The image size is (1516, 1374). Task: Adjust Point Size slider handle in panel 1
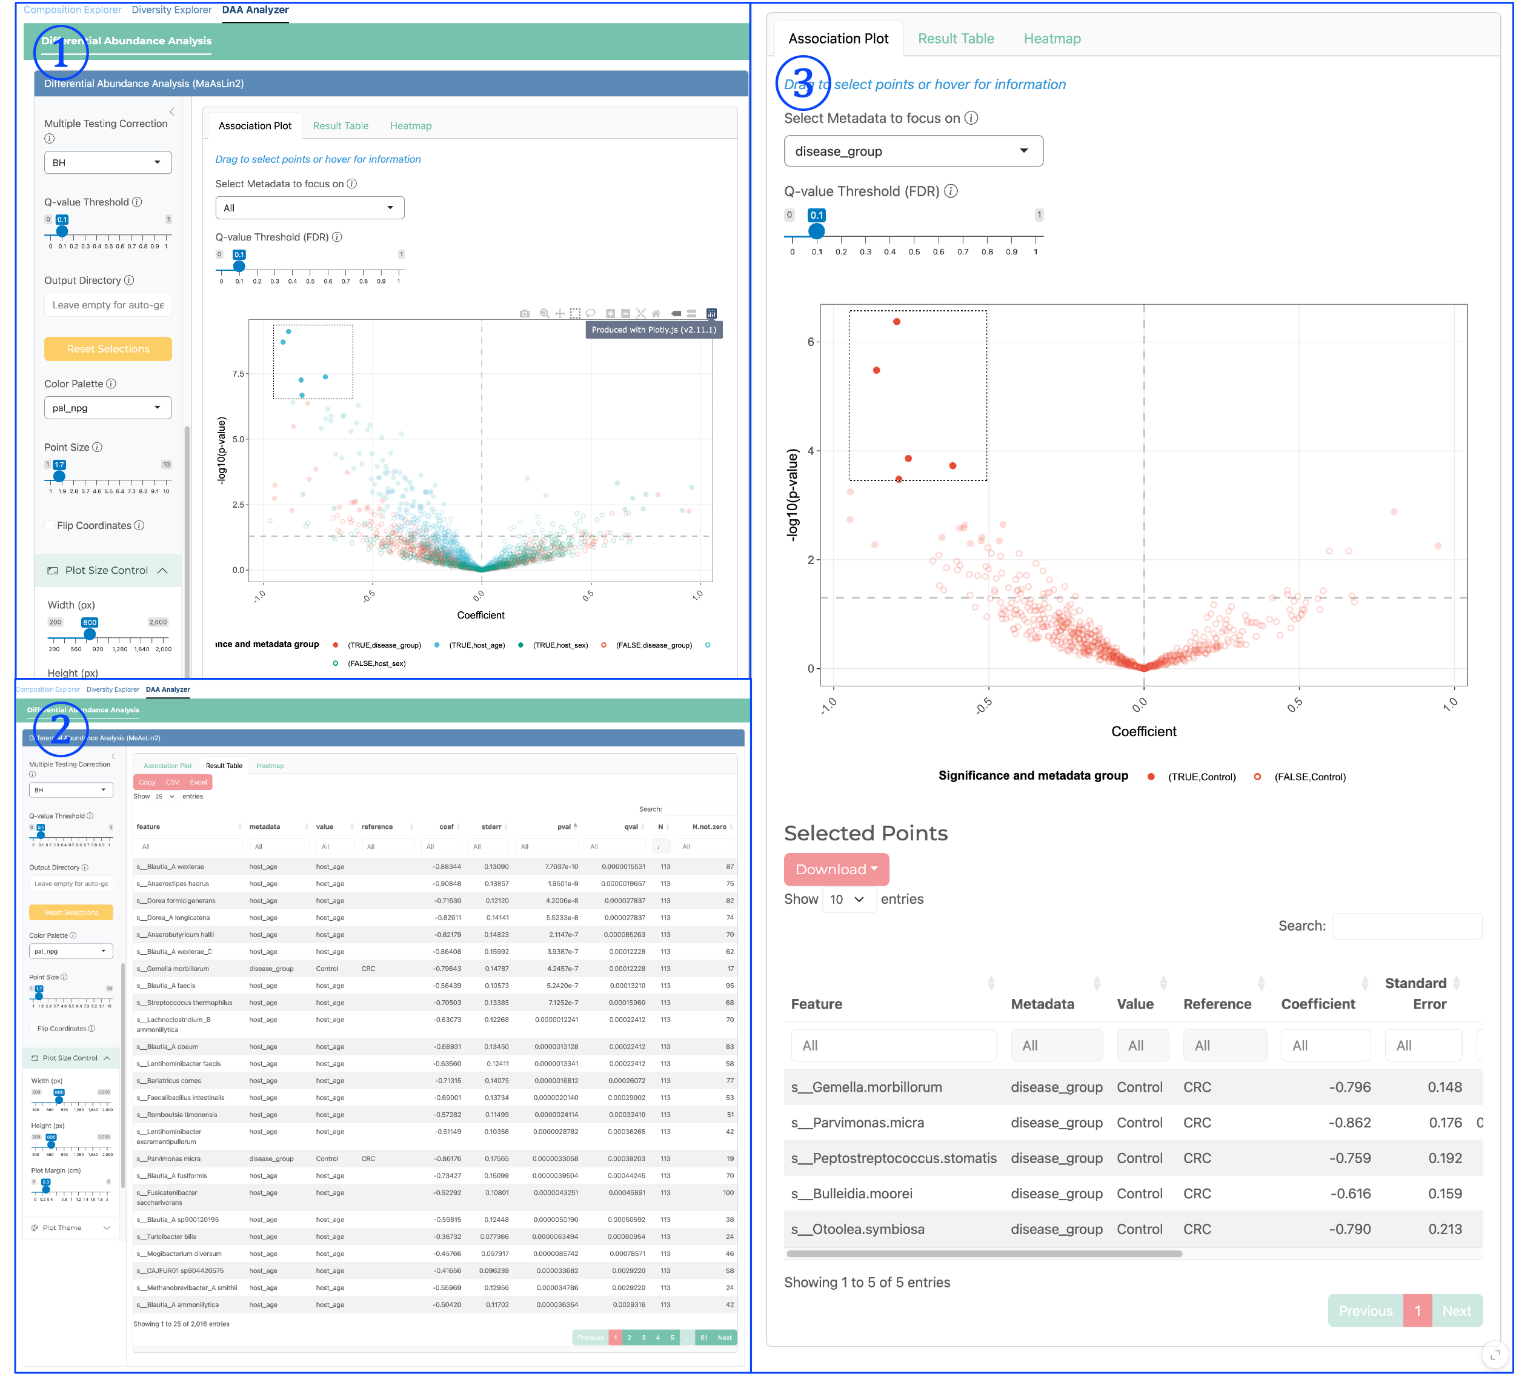[x=59, y=476]
